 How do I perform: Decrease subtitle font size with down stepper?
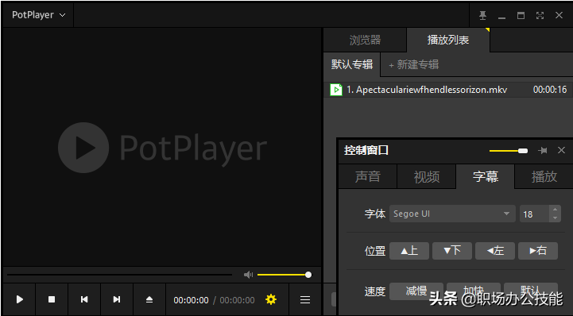click(x=555, y=218)
